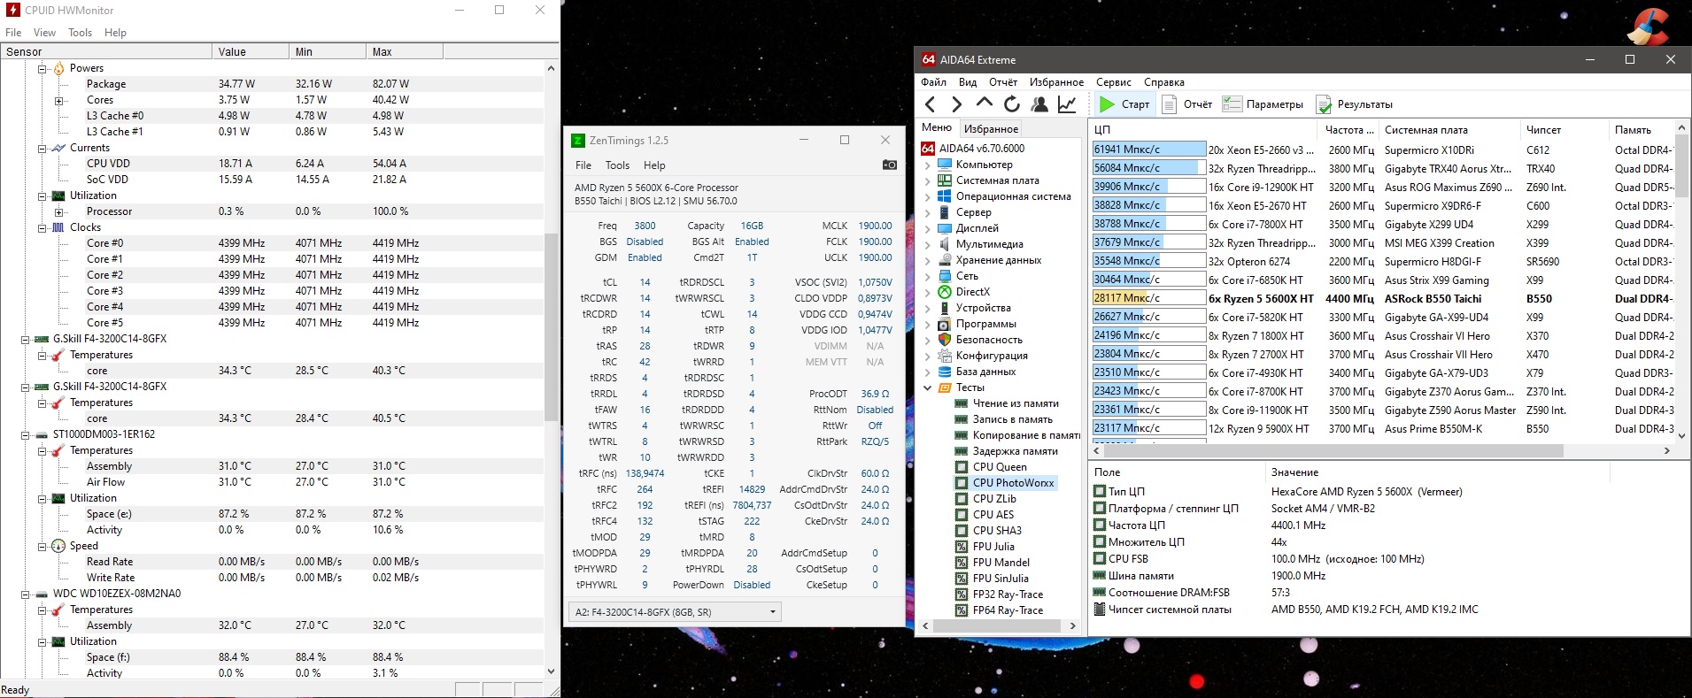
Task: Collapse the Тесты node in AIDA64 tree
Action: click(x=927, y=387)
